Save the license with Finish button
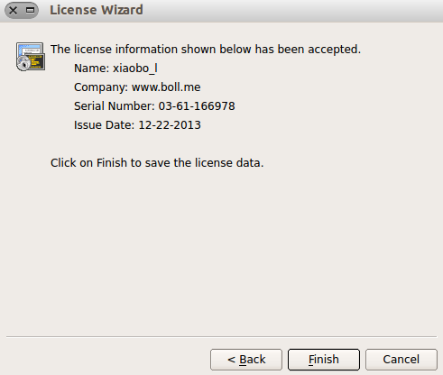This screenshot has width=443, height=375. [324, 360]
